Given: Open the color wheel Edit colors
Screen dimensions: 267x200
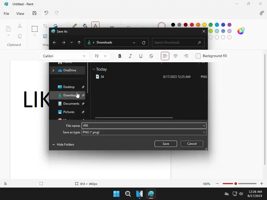Looking at the screenshot, I should click(x=241, y=31).
